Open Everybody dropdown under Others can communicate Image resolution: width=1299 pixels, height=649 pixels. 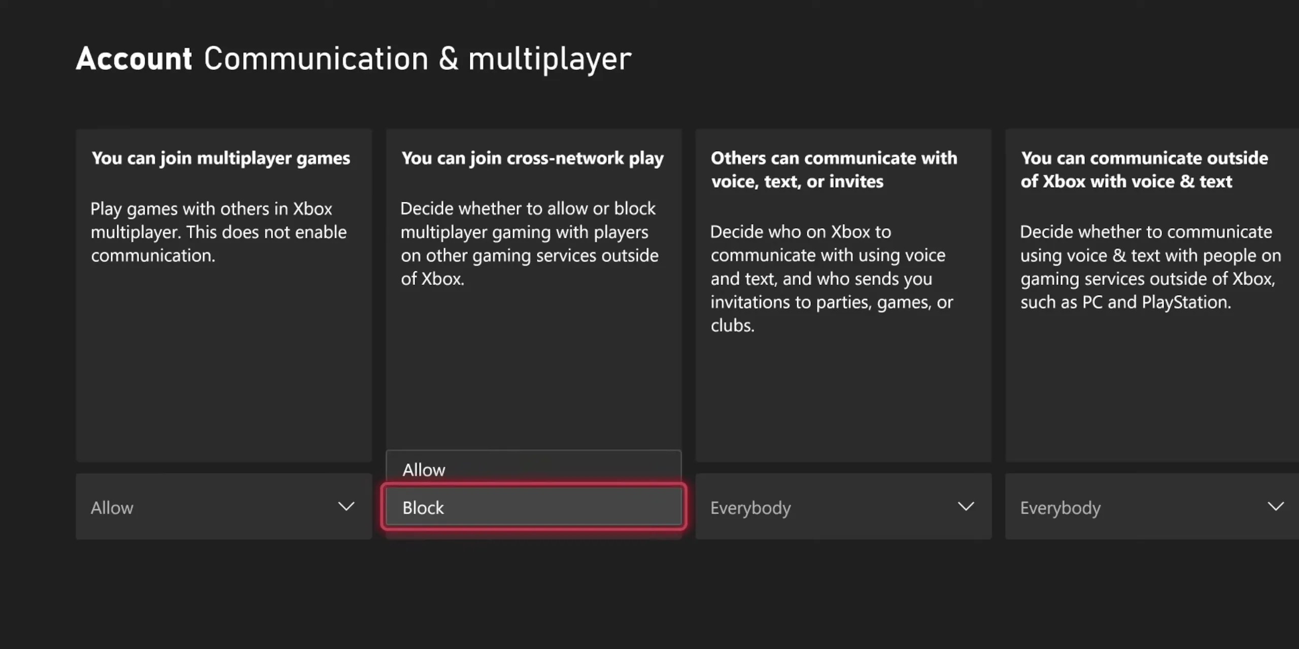(x=842, y=507)
